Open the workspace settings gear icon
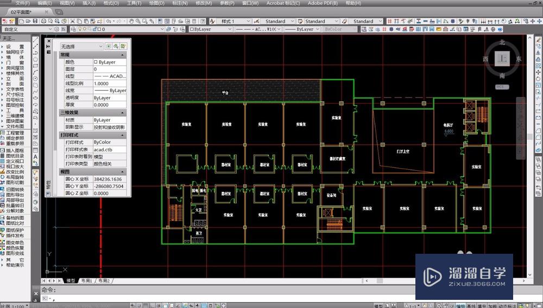The height and width of the screenshot is (308, 543). (x=57, y=29)
